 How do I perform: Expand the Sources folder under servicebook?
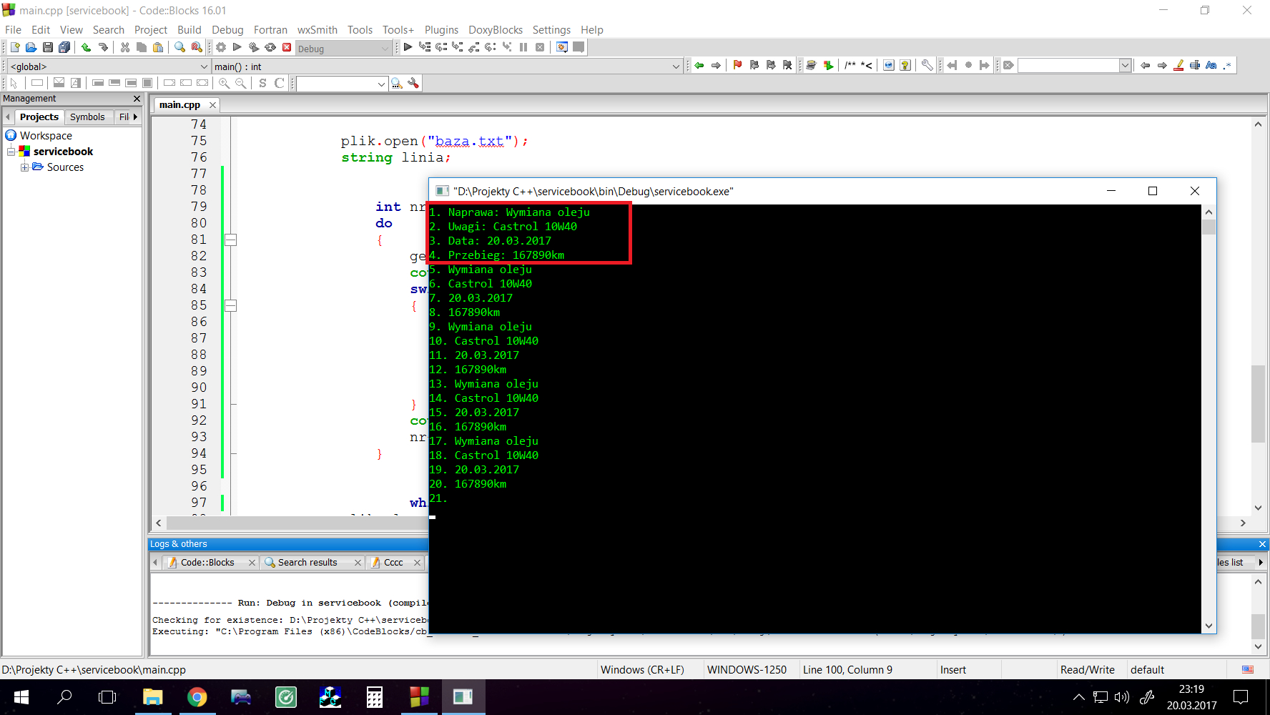26,167
